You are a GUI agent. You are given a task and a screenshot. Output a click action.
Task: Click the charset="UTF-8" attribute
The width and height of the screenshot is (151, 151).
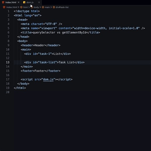click(44, 24)
